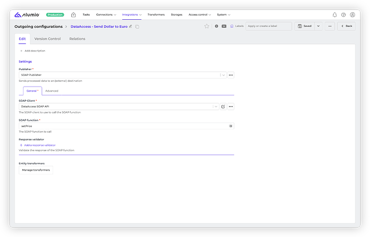
Task: Open SOAP Client more options ellipsis
Action: 231,106
